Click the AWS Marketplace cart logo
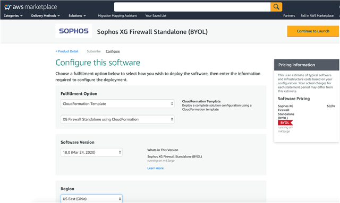Screen dimensions: 340x203 point(31,7)
